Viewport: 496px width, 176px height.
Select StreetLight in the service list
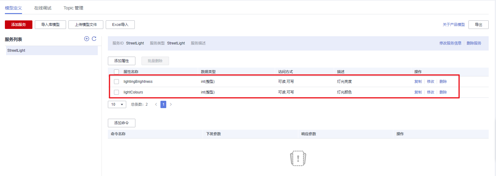pos(52,51)
